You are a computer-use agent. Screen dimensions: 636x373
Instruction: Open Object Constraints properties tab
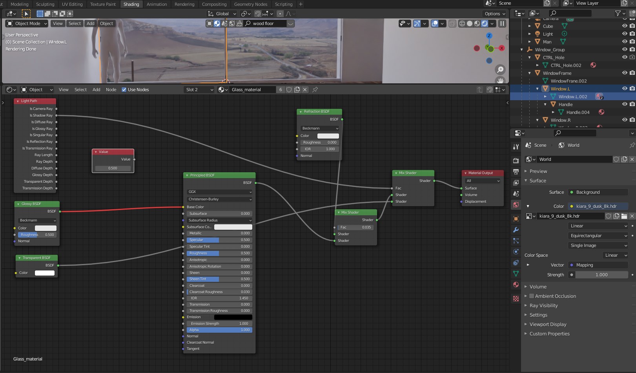pos(516,263)
